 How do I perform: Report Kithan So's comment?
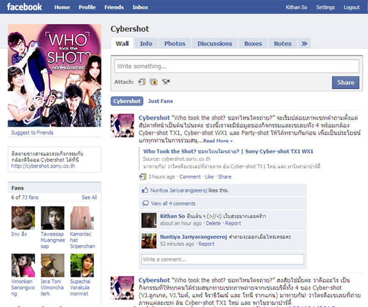tap(233, 223)
